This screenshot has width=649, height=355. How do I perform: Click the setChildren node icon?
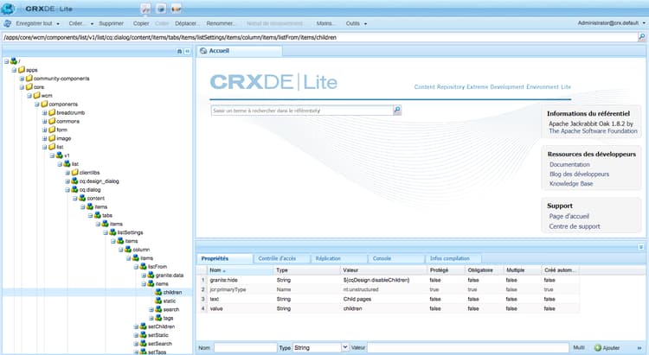[x=143, y=326]
